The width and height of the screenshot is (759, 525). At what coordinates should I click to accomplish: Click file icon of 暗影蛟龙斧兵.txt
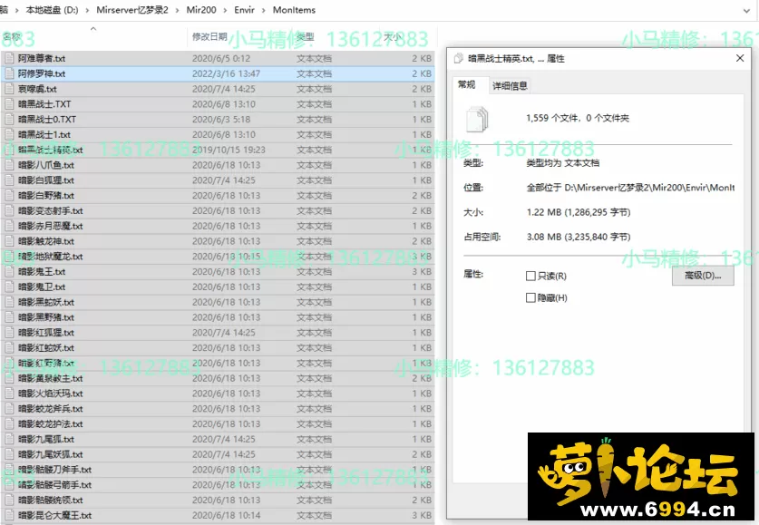[x=9, y=409]
